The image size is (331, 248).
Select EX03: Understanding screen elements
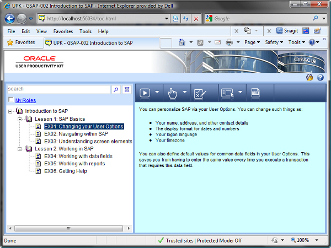click(88, 141)
